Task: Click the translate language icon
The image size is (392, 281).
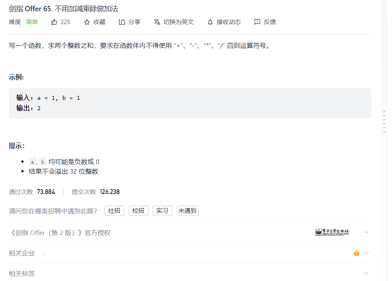Action: [157, 22]
